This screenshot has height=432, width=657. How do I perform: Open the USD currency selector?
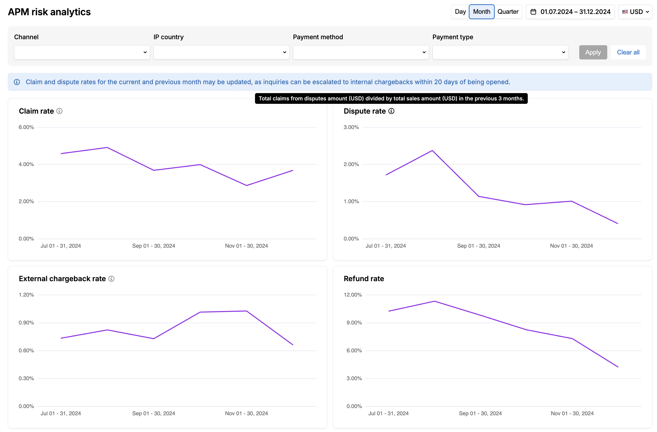pos(635,11)
